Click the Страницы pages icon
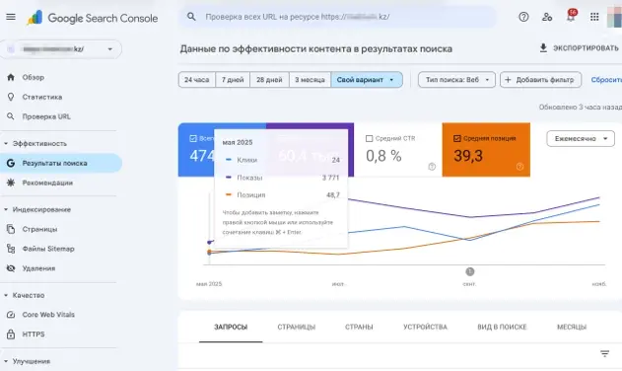Image resolution: width=622 pixels, height=371 pixels. click(11, 229)
